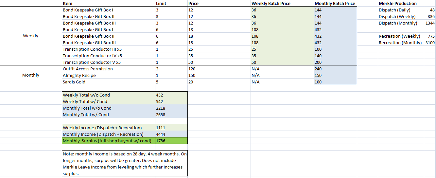Click the Weekly Income value 1111
The width and height of the screenshot is (436, 178).
click(x=171, y=128)
